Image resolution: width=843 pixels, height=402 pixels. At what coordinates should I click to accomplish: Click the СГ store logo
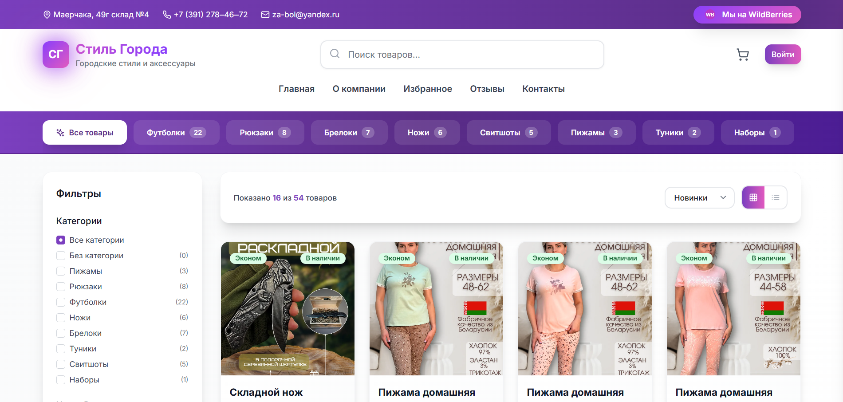pos(56,55)
